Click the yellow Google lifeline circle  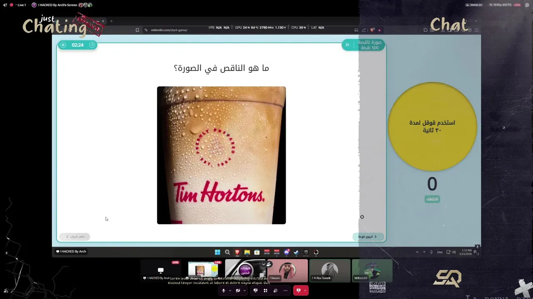432,127
